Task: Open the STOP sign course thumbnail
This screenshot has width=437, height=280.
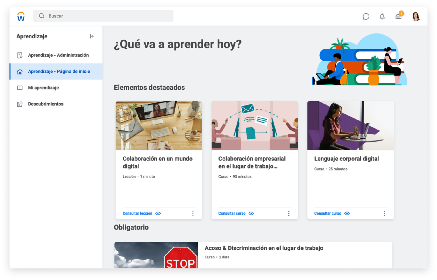Action: 156,255
